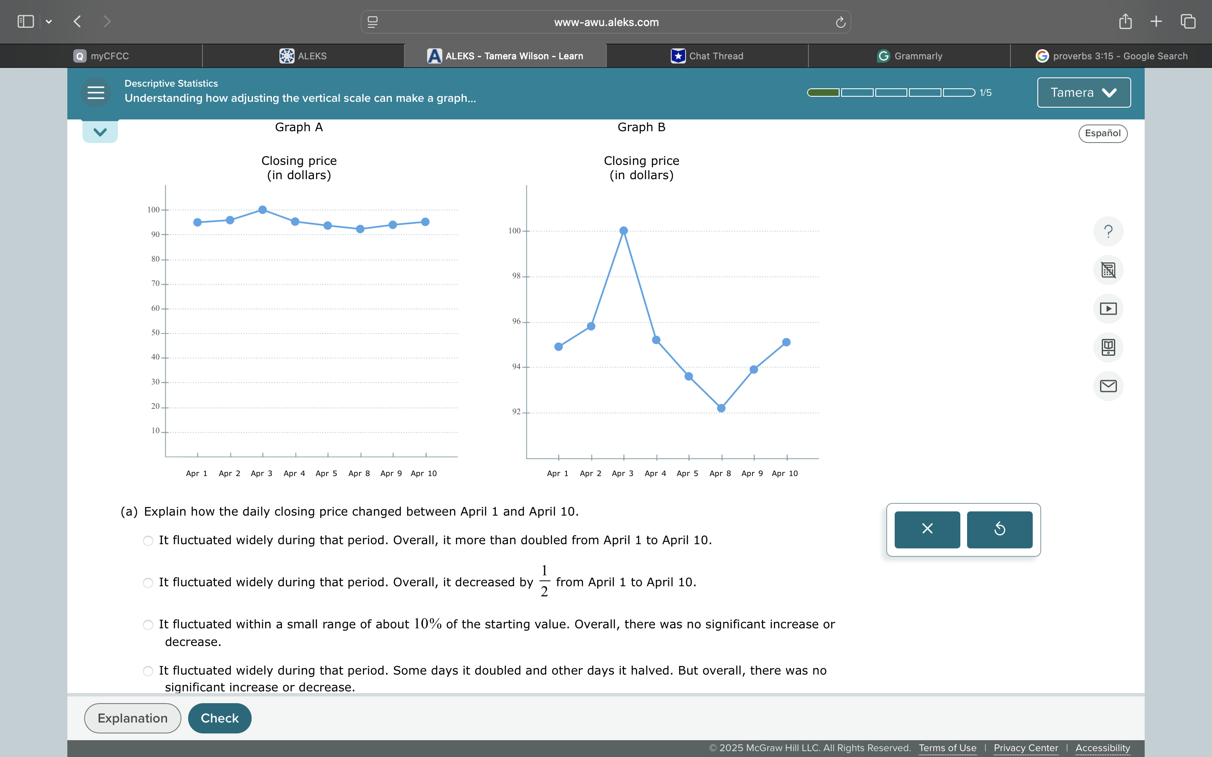The image size is (1212, 757).
Task: Select 'decreased by 1/2' answer option
Action: [148, 583]
